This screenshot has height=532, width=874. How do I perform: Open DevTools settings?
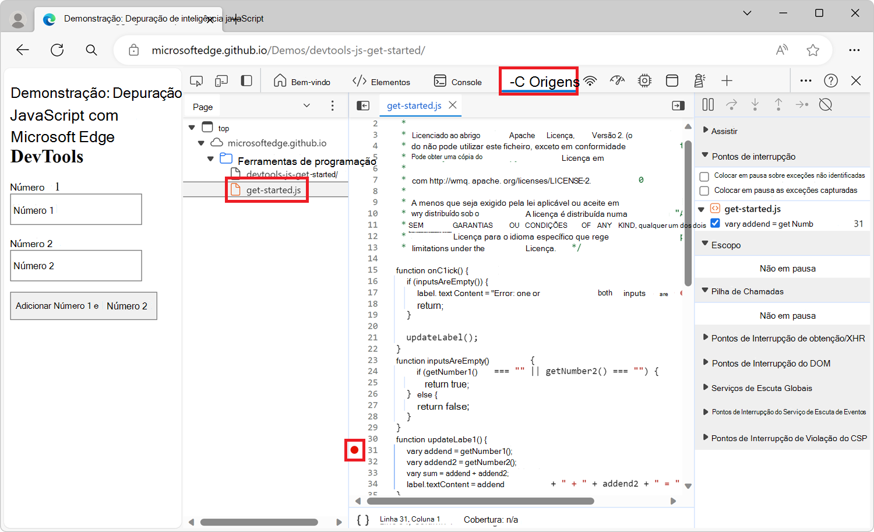tap(644, 81)
